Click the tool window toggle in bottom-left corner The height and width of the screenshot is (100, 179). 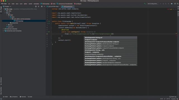click(x=1, y=99)
